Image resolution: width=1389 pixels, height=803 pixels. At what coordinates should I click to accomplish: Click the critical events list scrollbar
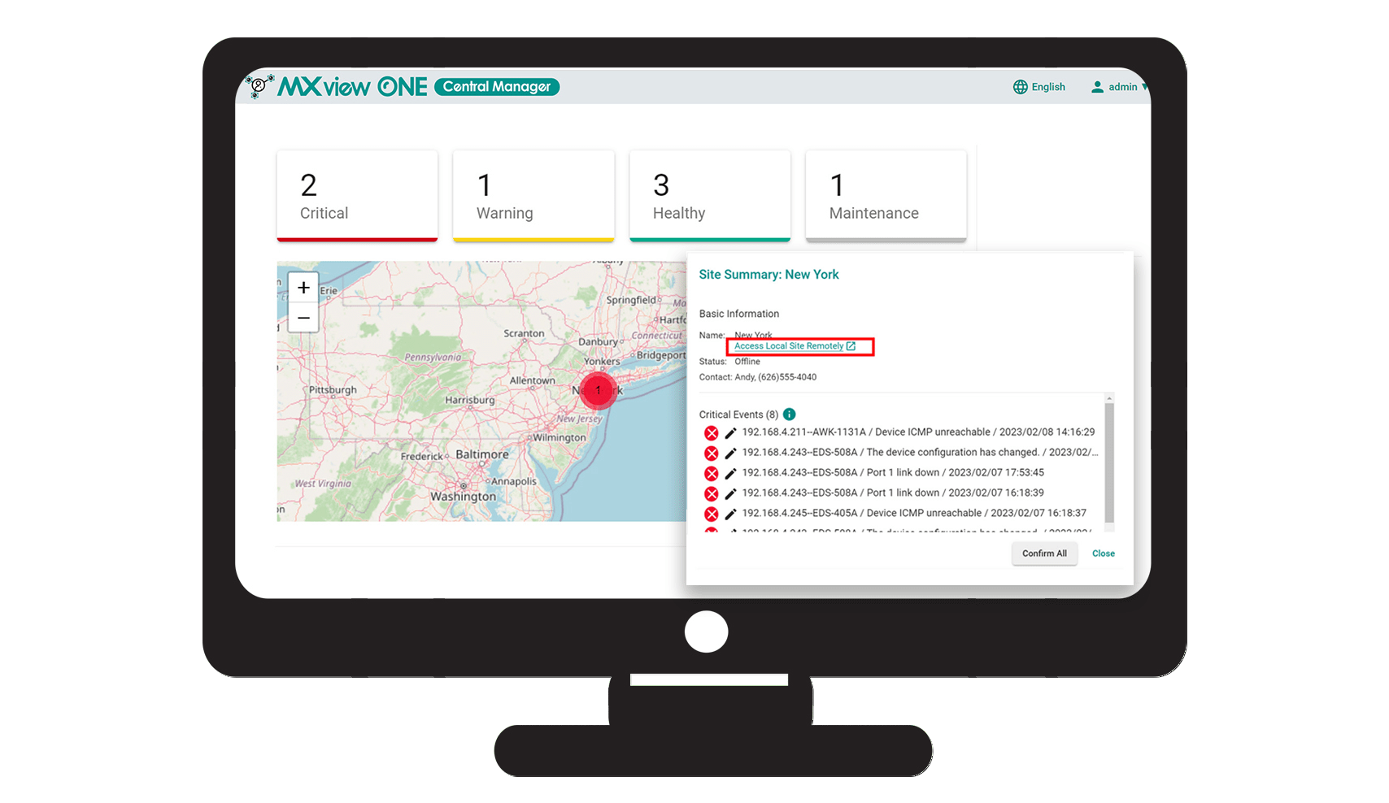coord(1109,463)
